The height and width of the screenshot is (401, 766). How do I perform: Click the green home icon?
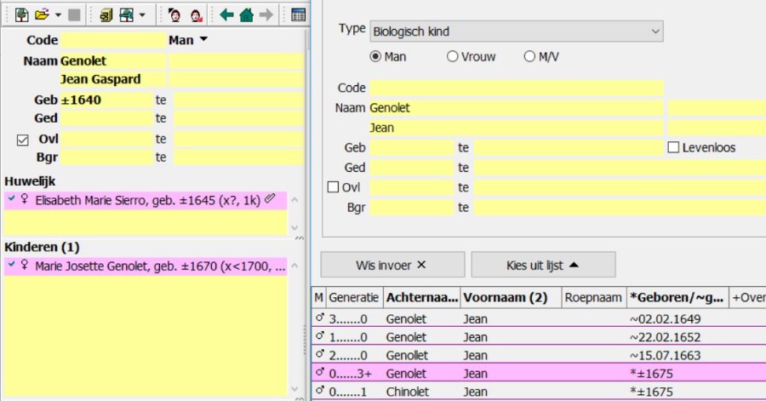pos(246,14)
